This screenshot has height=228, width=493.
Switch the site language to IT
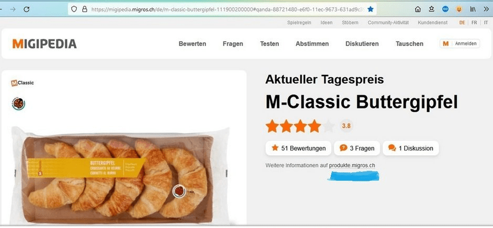click(x=486, y=22)
